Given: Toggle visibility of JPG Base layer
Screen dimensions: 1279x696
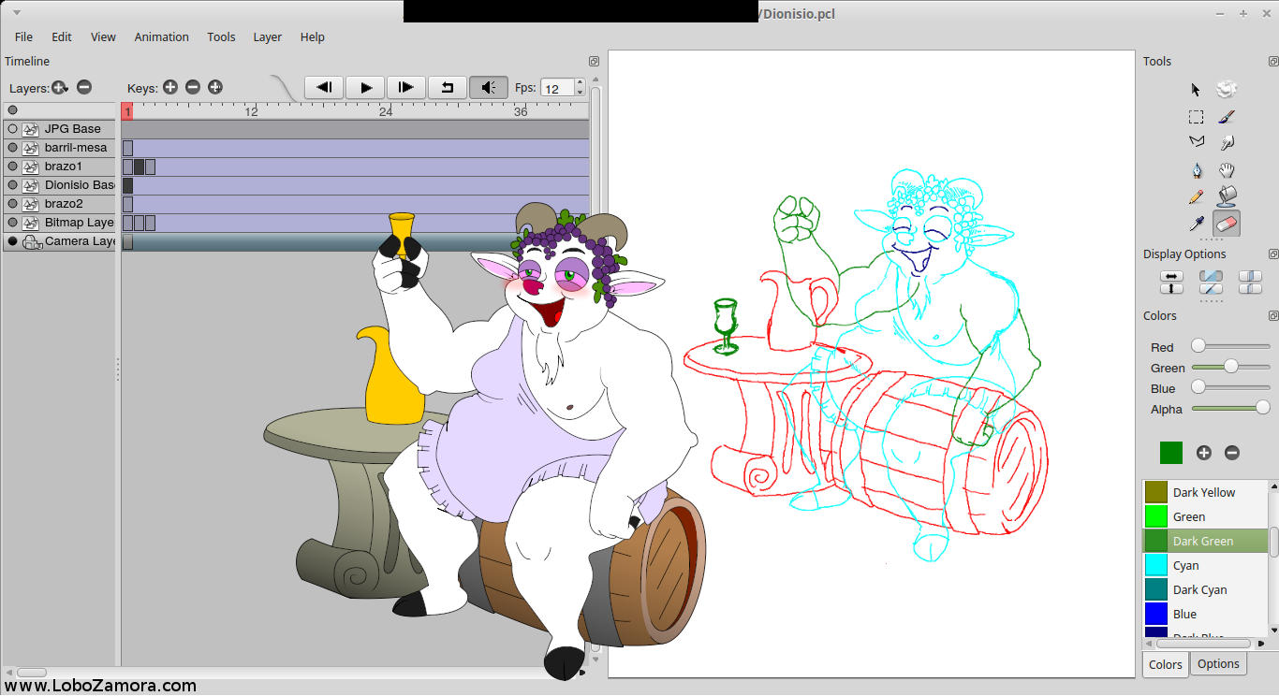Looking at the screenshot, I should click(12, 129).
